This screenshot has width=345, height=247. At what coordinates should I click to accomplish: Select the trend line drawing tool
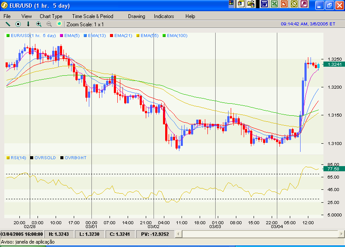[x=8, y=24]
